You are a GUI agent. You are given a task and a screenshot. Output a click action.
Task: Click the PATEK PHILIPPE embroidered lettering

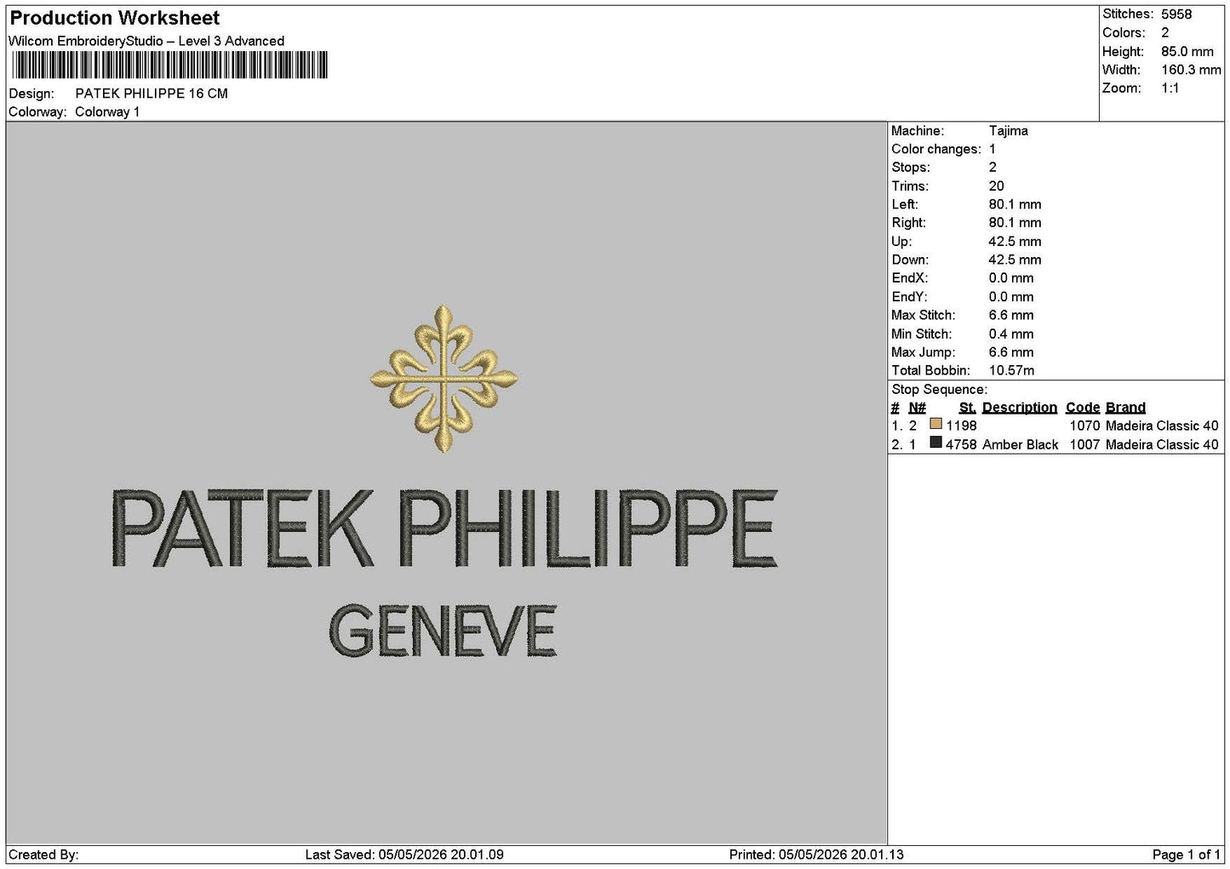pos(444,529)
